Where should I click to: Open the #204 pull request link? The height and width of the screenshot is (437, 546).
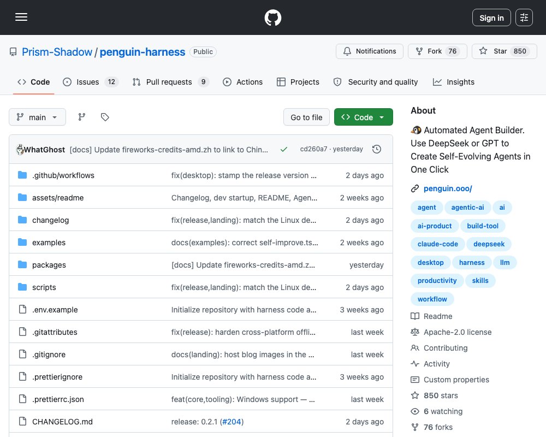[232, 422]
